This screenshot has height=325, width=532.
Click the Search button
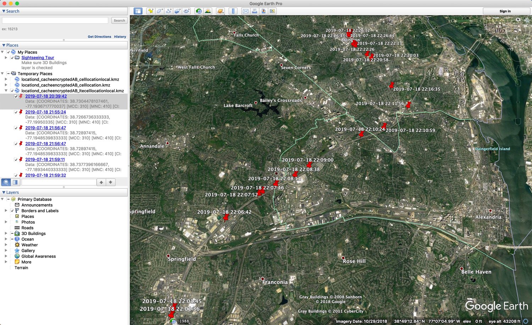[x=119, y=21]
